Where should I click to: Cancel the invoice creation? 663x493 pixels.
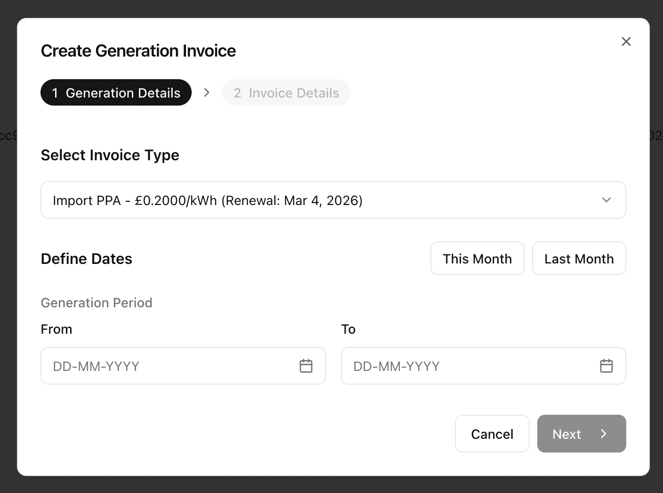492,434
